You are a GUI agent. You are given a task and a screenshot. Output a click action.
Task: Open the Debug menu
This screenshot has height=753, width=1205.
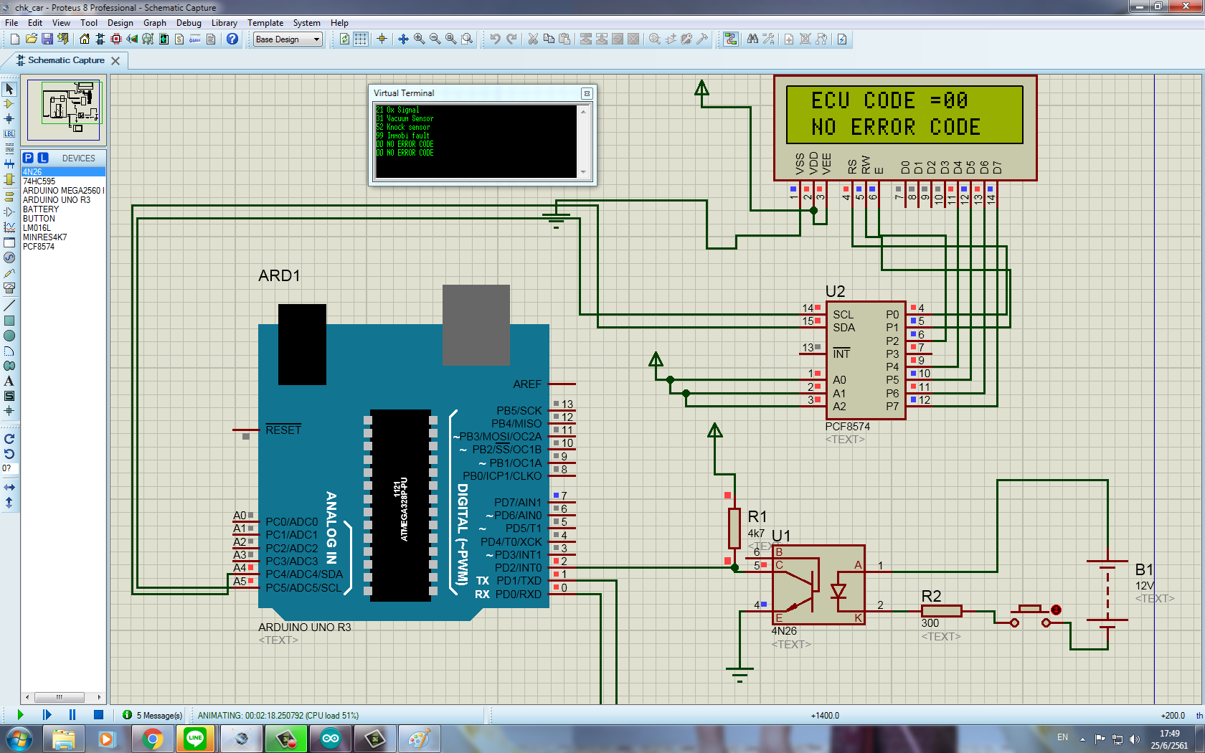(x=189, y=23)
